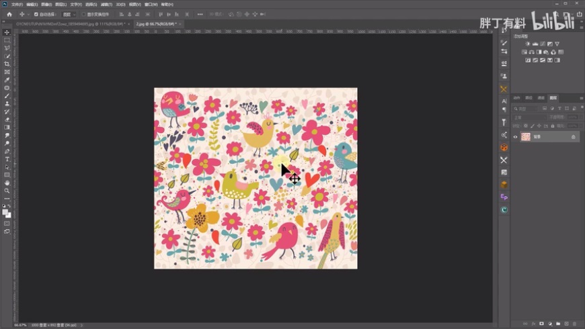Open the Edit menu
Image resolution: width=585 pixels, height=329 pixels.
tap(32, 5)
